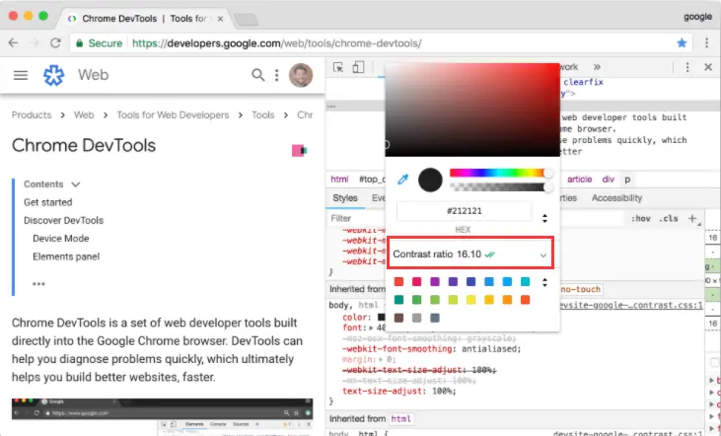Jump to 'Get started' section

pos(48,202)
